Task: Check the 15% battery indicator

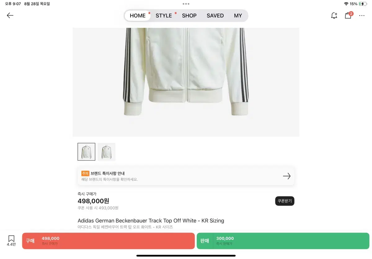Action: 362,4
